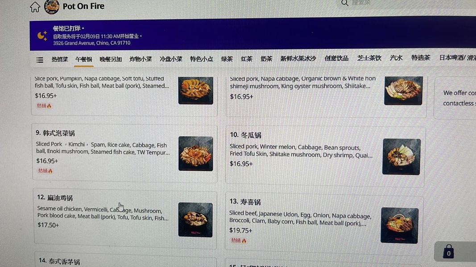Open the 14. 泰式香茅锅 item

click(x=125, y=259)
